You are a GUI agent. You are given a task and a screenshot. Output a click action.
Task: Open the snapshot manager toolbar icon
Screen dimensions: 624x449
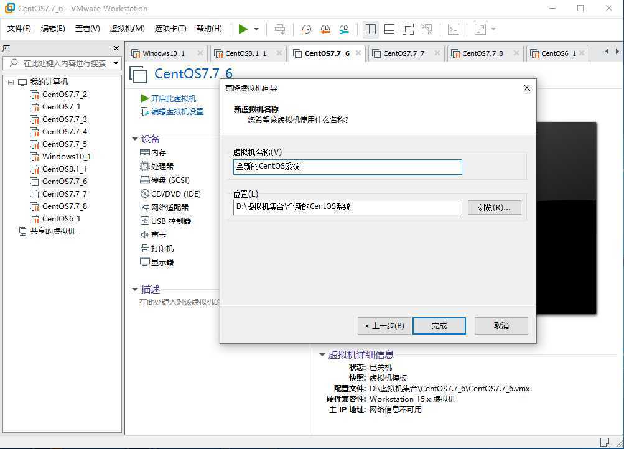tap(344, 29)
